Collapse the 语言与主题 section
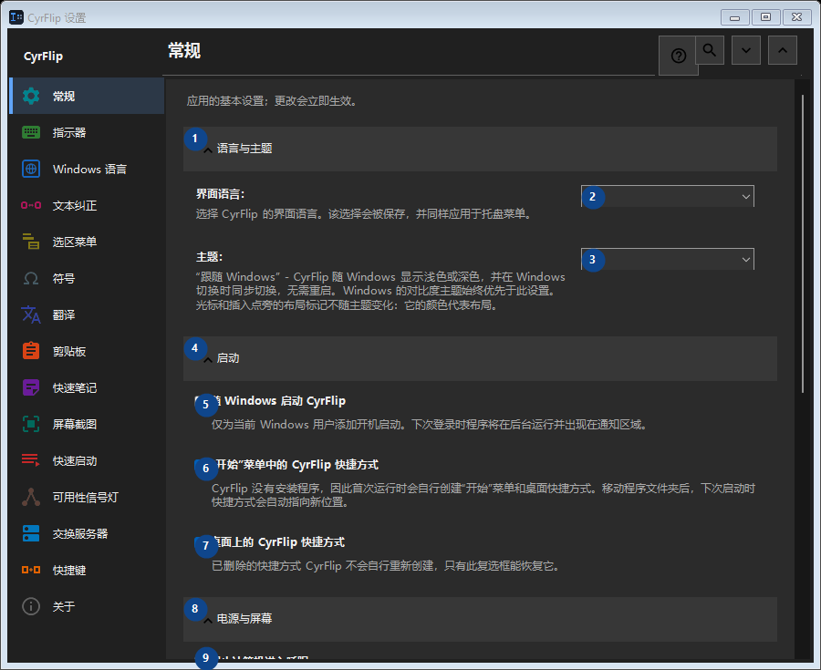821x670 pixels. pyautogui.click(x=480, y=149)
